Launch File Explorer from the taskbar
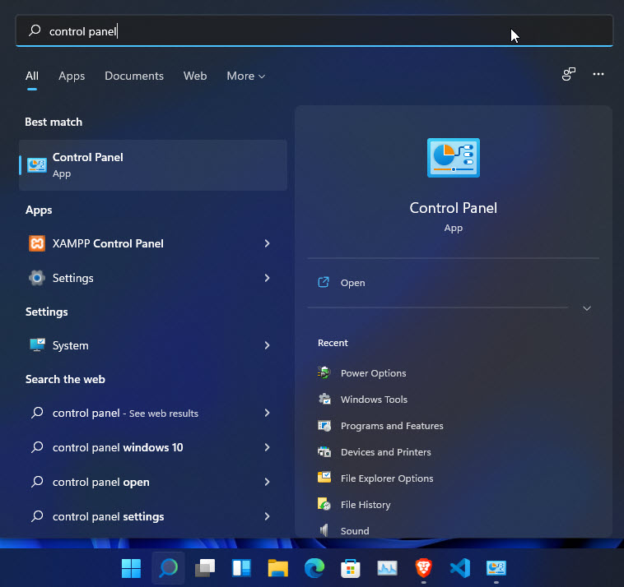Screen dimensions: 624x587 (277, 568)
